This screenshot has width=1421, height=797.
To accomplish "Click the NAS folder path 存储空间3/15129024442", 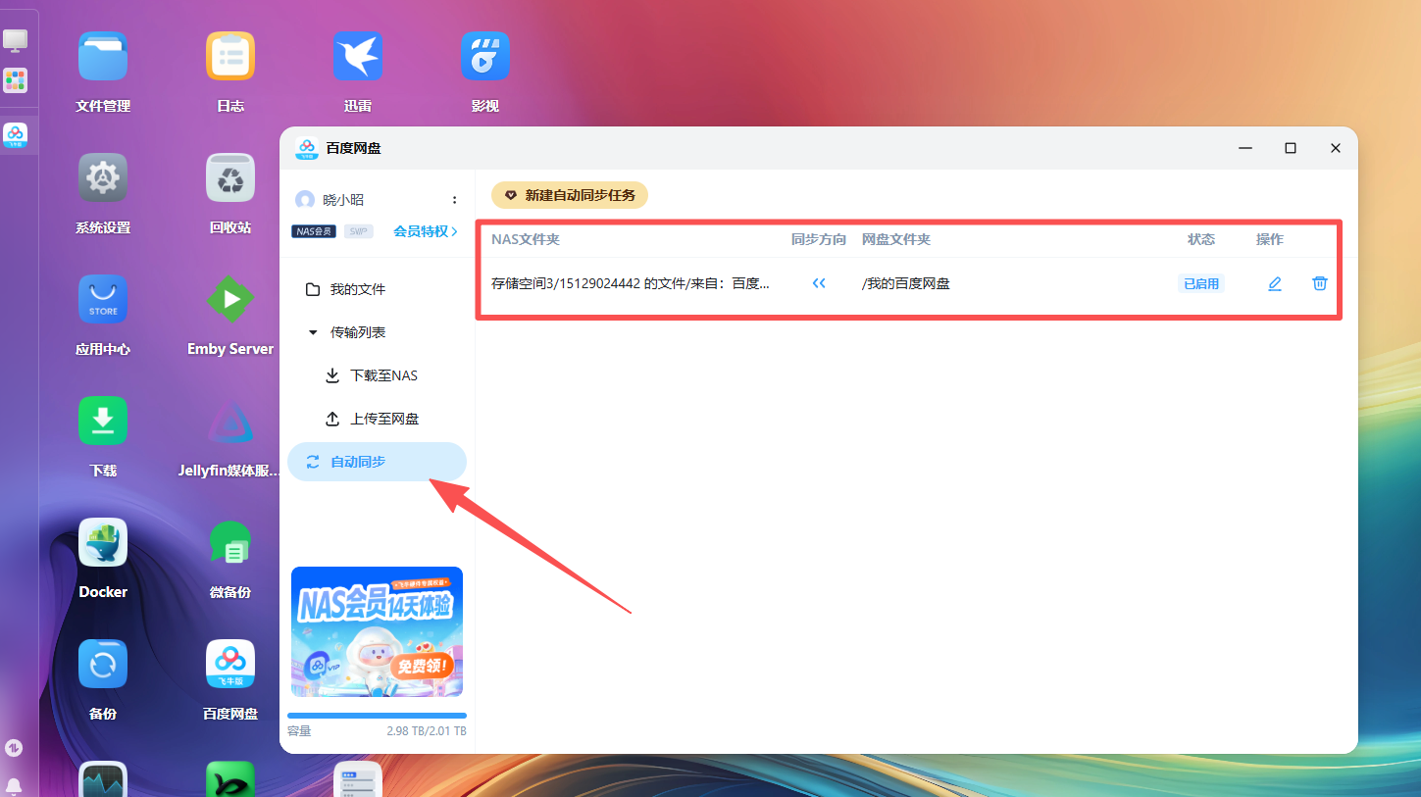I will pos(631,283).
